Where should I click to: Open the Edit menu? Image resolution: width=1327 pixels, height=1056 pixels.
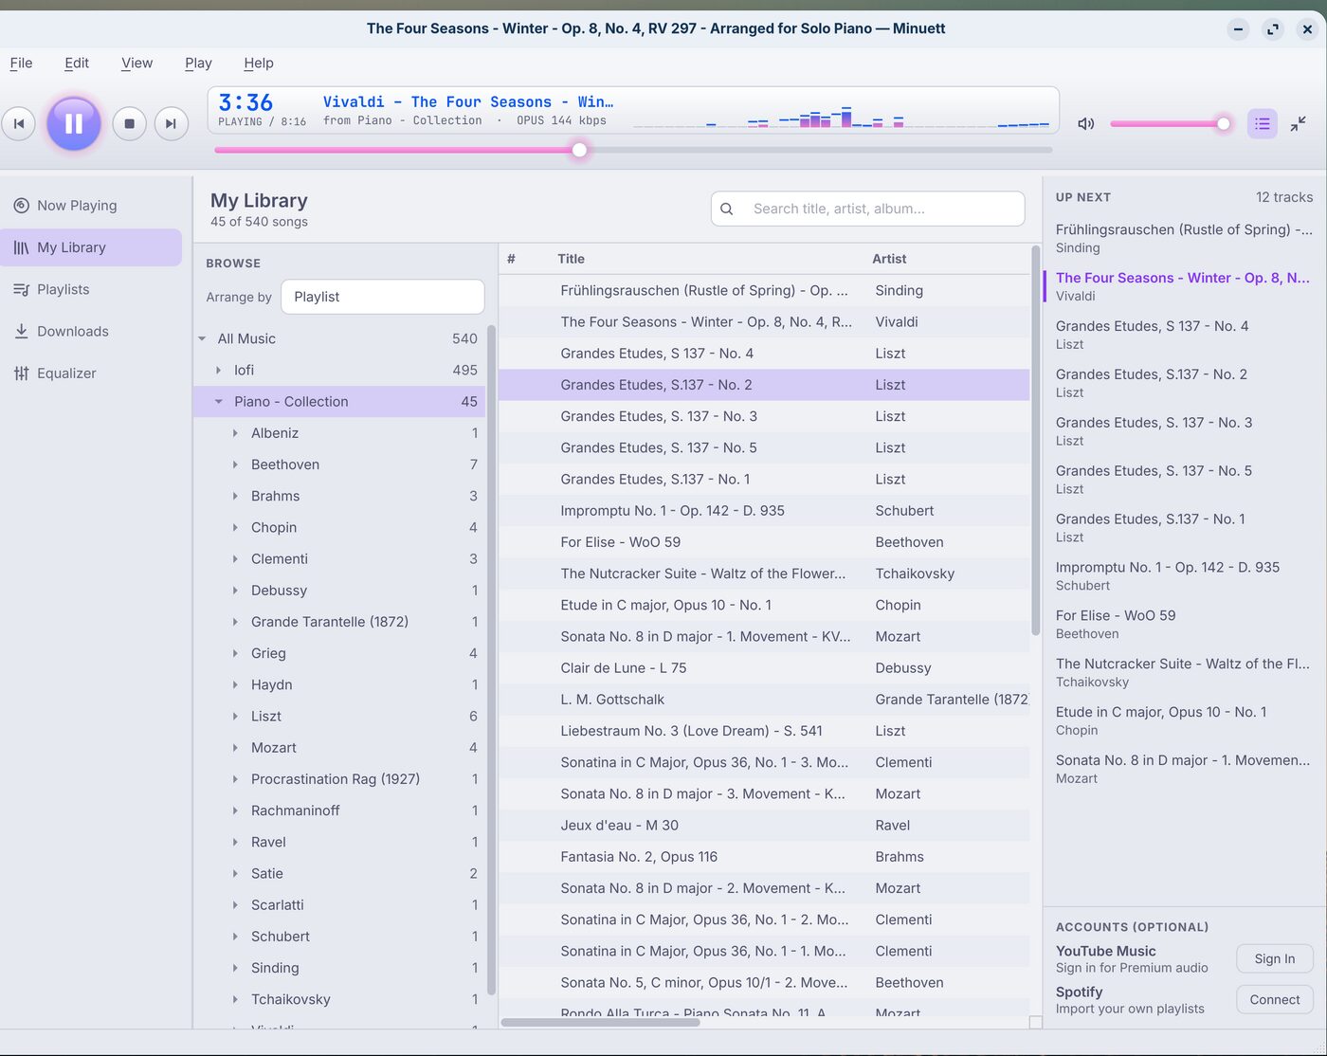point(77,63)
